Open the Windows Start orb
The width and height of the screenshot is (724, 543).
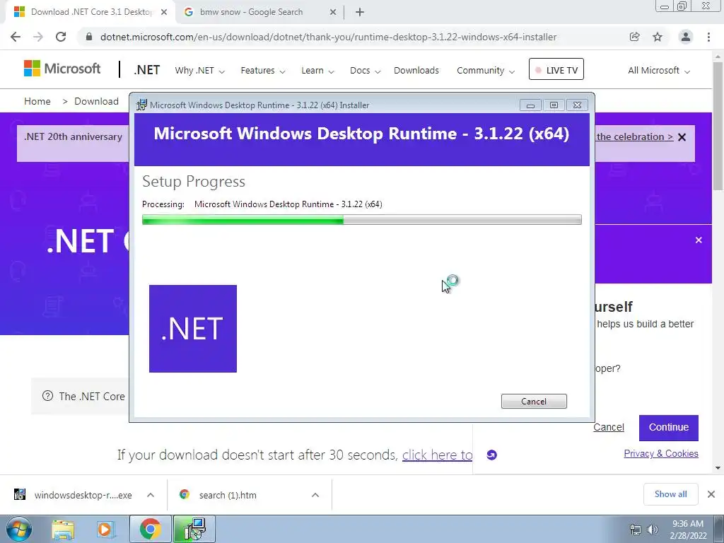click(x=19, y=530)
